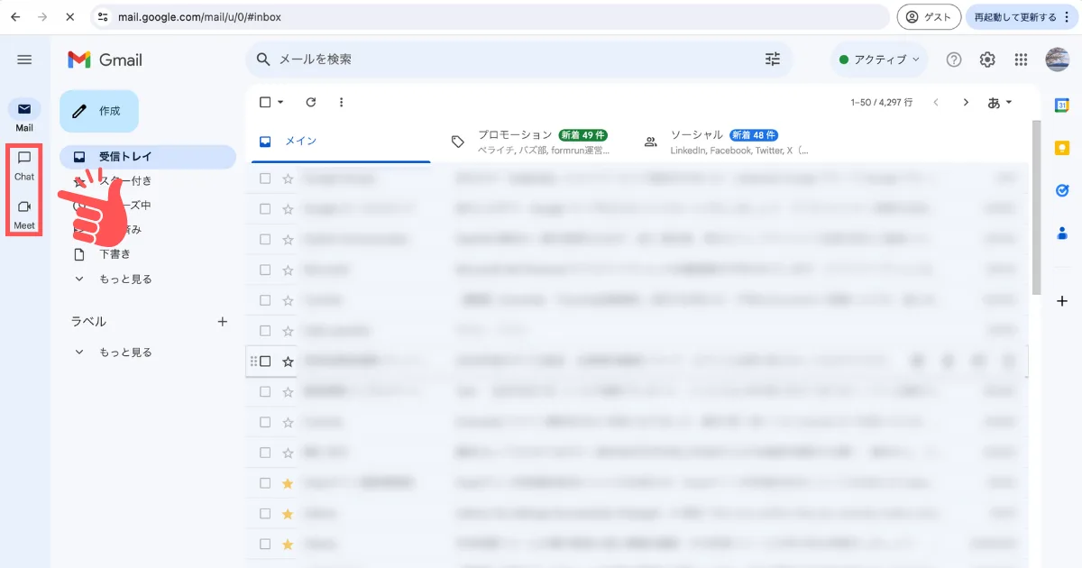
Task: Click the search magnifier icon
Action: pyautogui.click(x=263, y=60)
